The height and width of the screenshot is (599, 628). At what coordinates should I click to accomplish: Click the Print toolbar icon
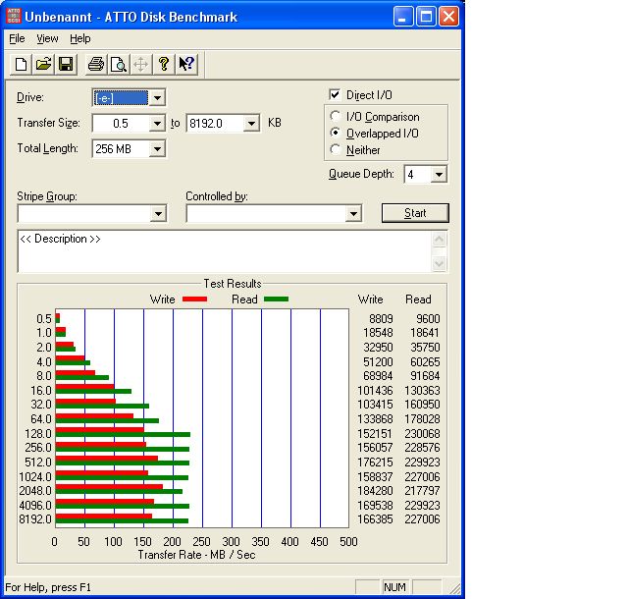(x=96, y=64)
